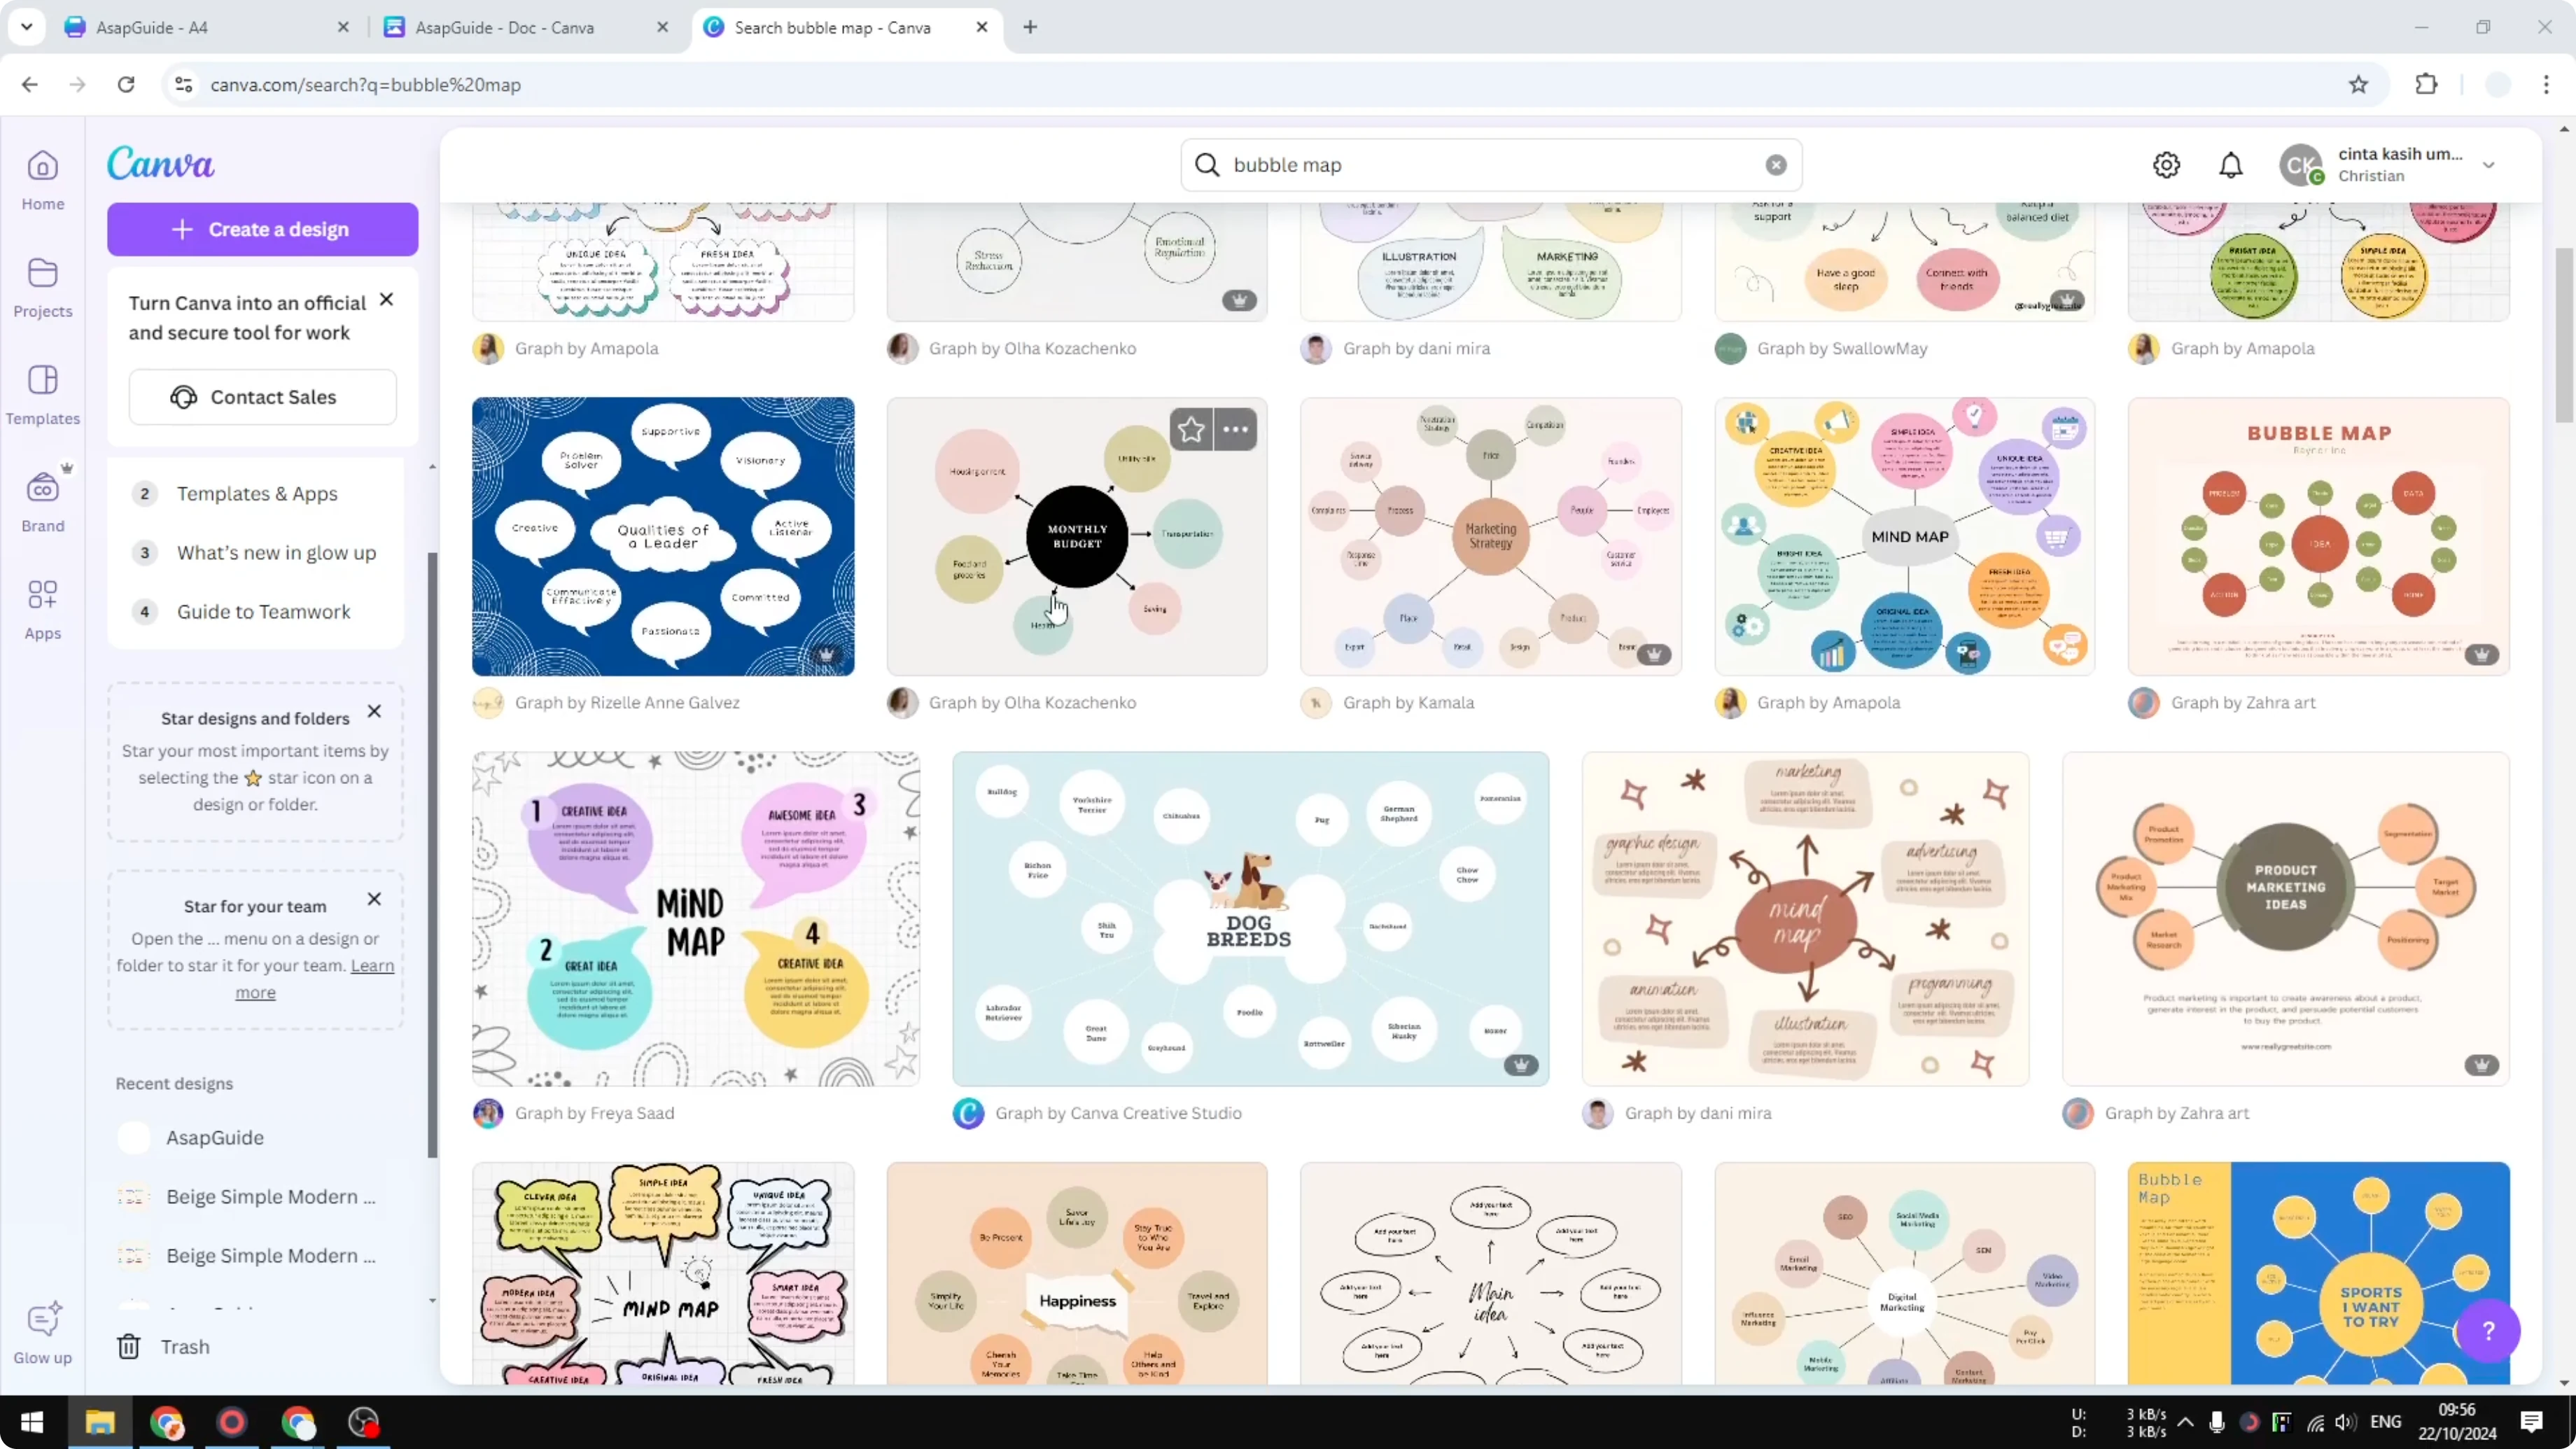Open the Dog Breeds template thumbnail
Viewport: 2576px width, 1449px height.
[1249, 918]
